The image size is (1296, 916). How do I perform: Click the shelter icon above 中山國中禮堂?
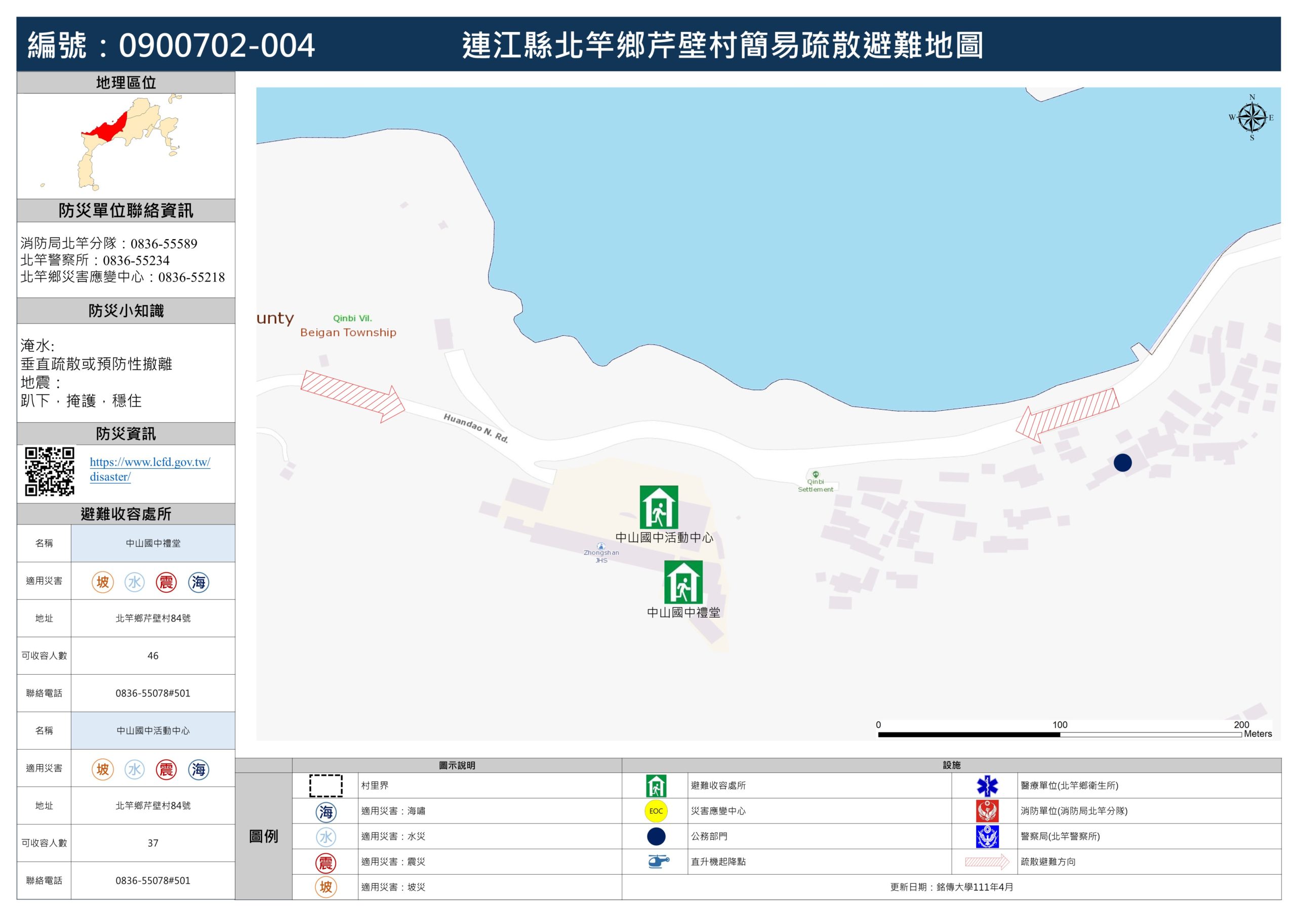(683, 582)
